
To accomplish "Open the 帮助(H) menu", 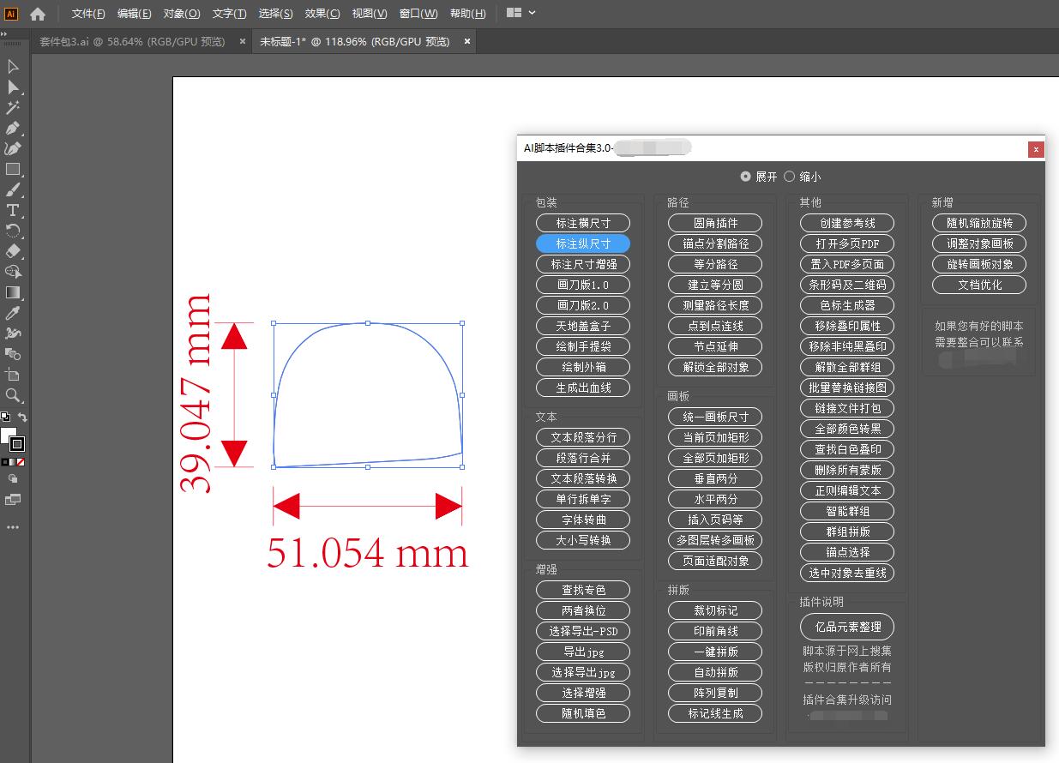I will coord(467,14).
